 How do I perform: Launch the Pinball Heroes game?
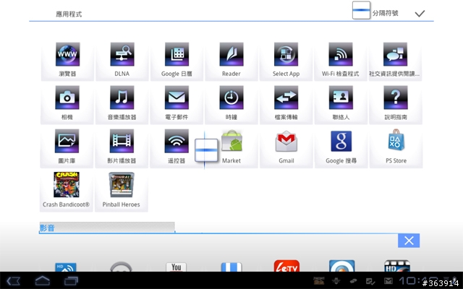121,191
